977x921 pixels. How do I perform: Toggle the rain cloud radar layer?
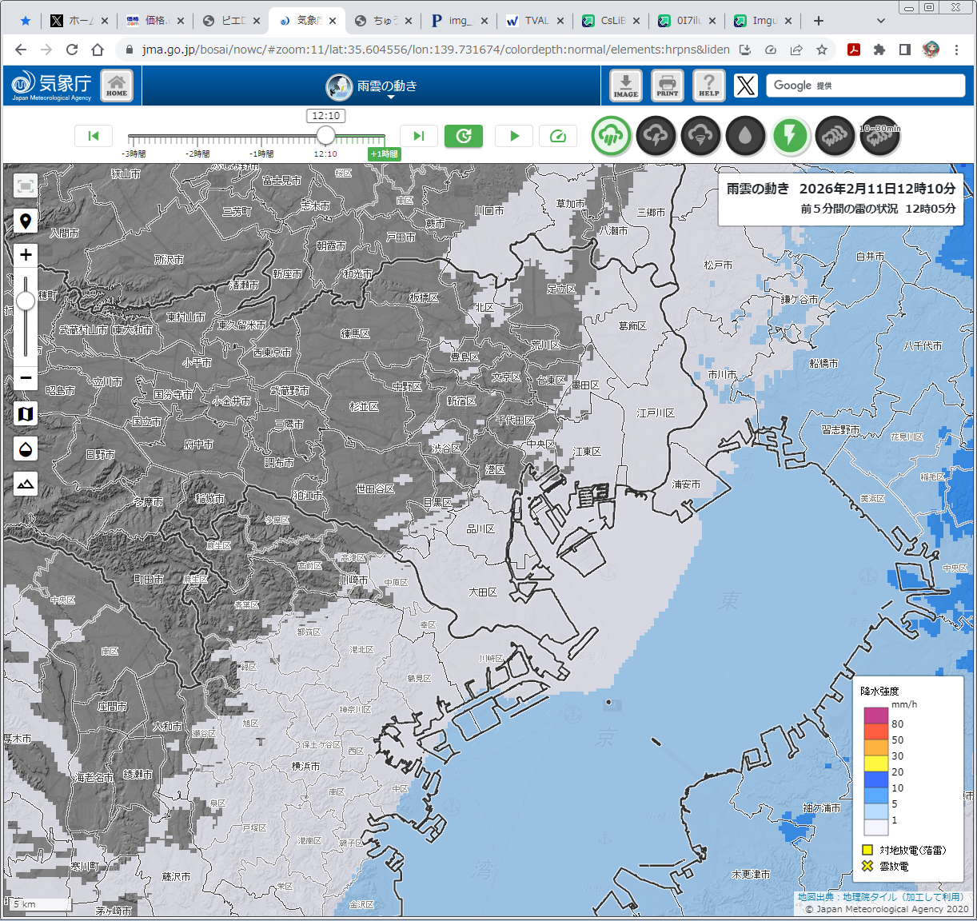(x=611, y=137)
